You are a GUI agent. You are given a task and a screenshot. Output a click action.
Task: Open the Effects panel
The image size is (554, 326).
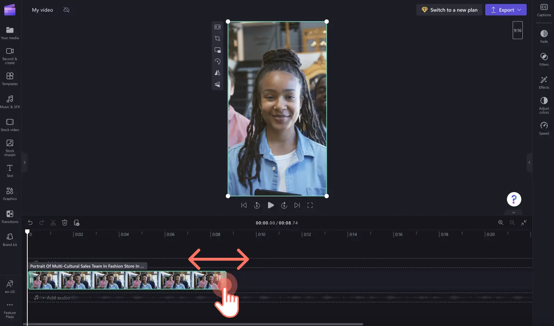(544, 83)
